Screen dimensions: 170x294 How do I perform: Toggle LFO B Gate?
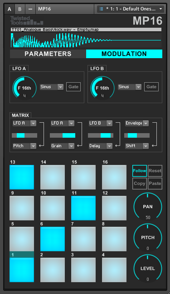[x=151, y=87]
